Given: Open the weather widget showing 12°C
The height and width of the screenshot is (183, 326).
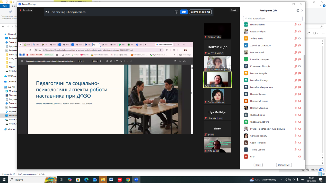Looking at the screenshot, I should pos(263,180).
